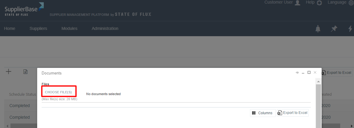Click the plus icon to add a record

pyautogui.click(x=9, y=71)
